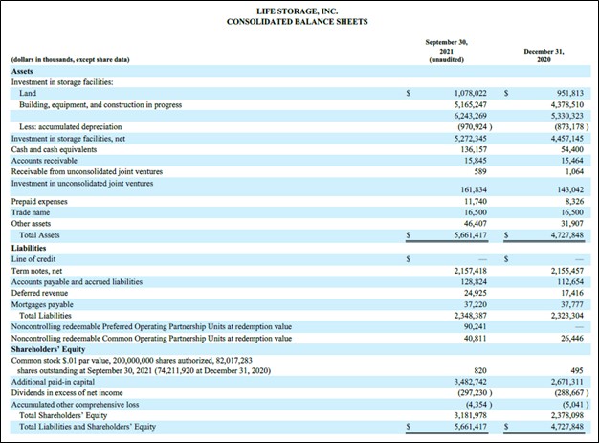The width and height of the screenshot is (599, 443).
Task: Click the Term notes, net row label
Action: point(40,271)
